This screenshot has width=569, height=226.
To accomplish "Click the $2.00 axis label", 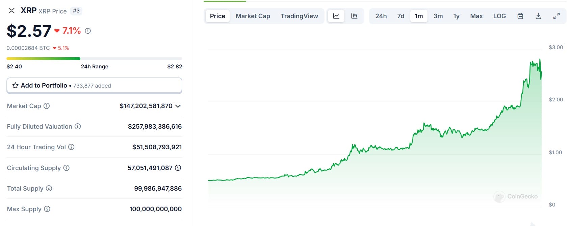I will [x=556, y=100].
